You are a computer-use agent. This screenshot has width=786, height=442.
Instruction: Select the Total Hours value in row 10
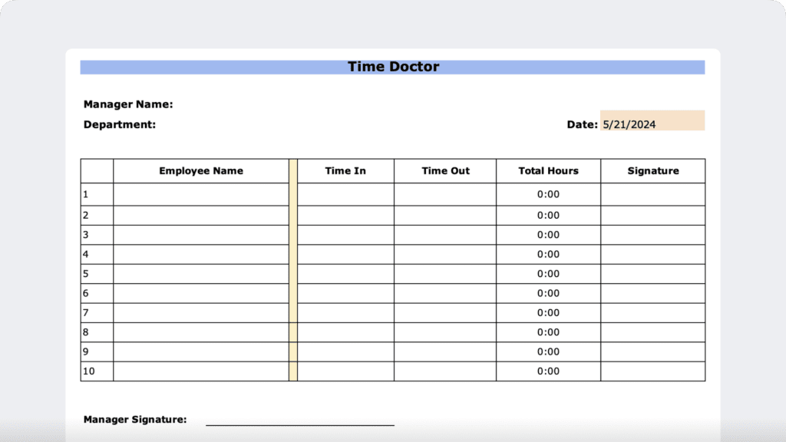[x=548, y=371]
